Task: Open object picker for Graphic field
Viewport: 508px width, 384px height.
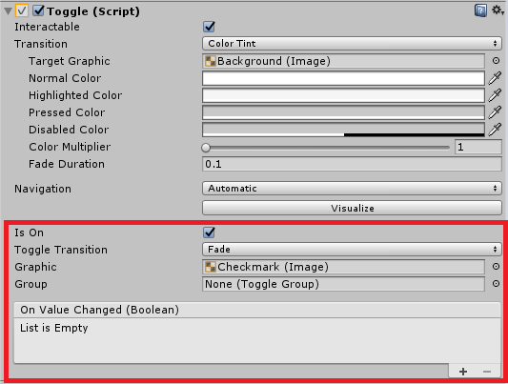Action: (x=496, y=267)
